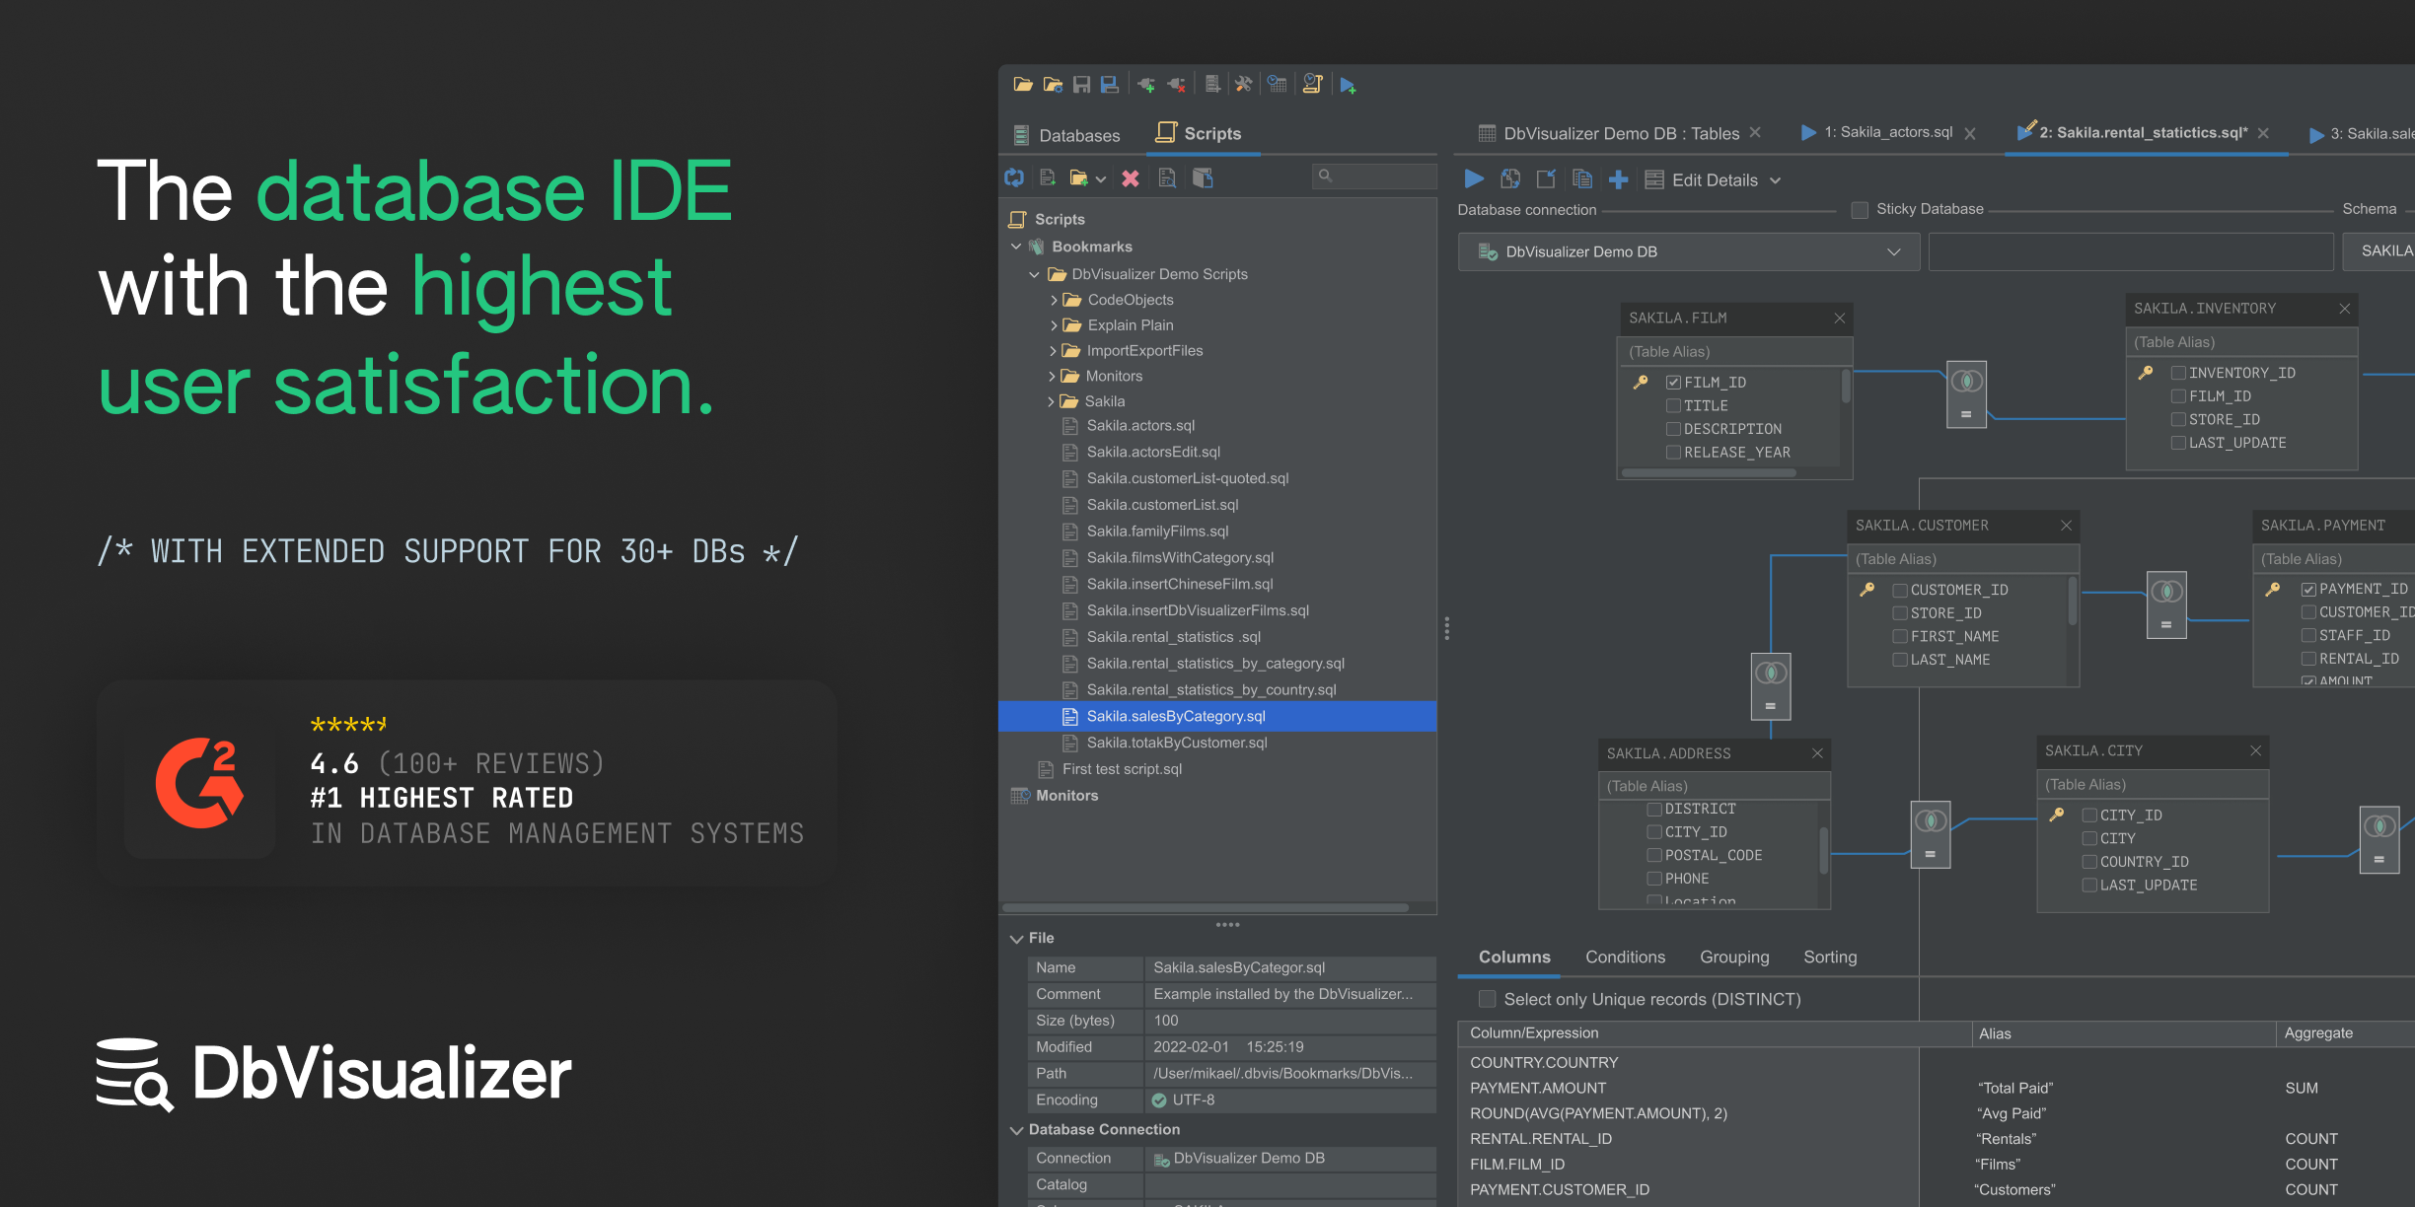Viewport: 2415px width, 1207px height.
Task: Click join icon between FILM and INVENTORY
Action: tap(1966, 394)
